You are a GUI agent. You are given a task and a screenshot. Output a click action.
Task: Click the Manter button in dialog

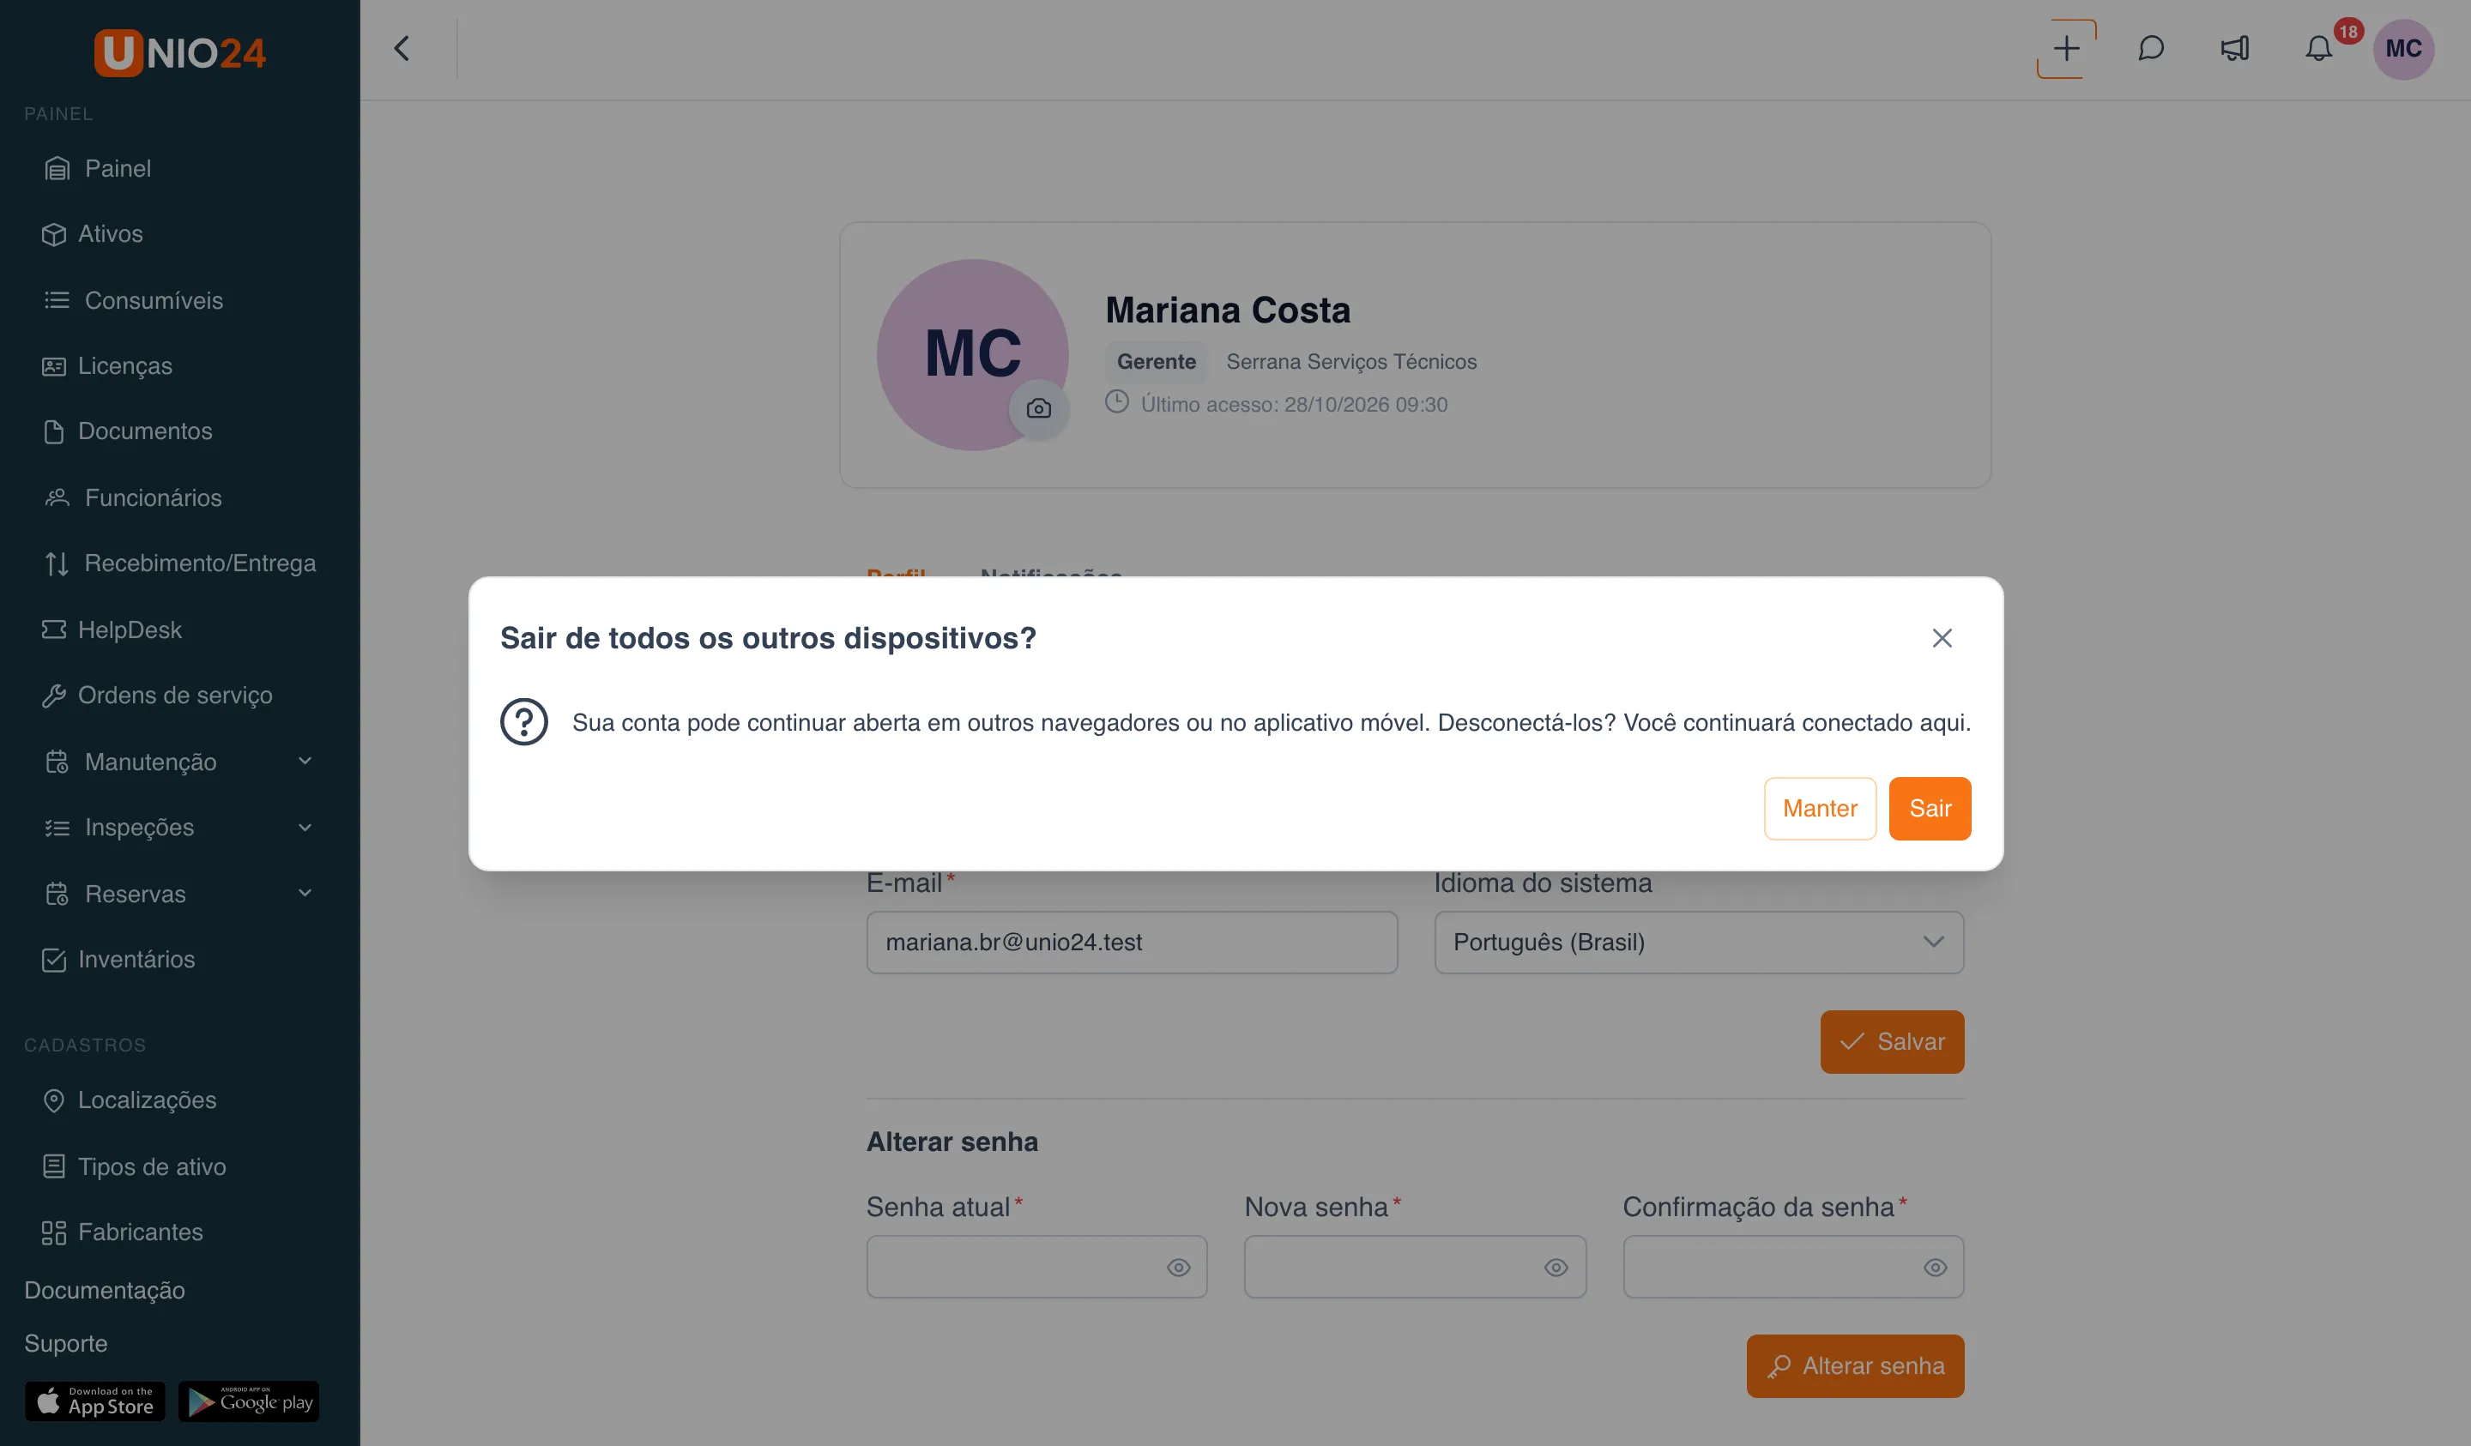1820,809
